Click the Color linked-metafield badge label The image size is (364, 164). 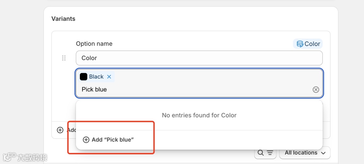click(312, 44)
